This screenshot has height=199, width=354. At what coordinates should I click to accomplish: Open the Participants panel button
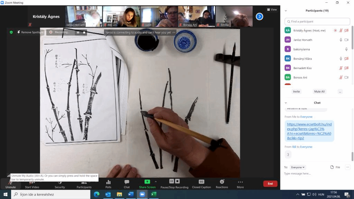(x=84, y=184)
